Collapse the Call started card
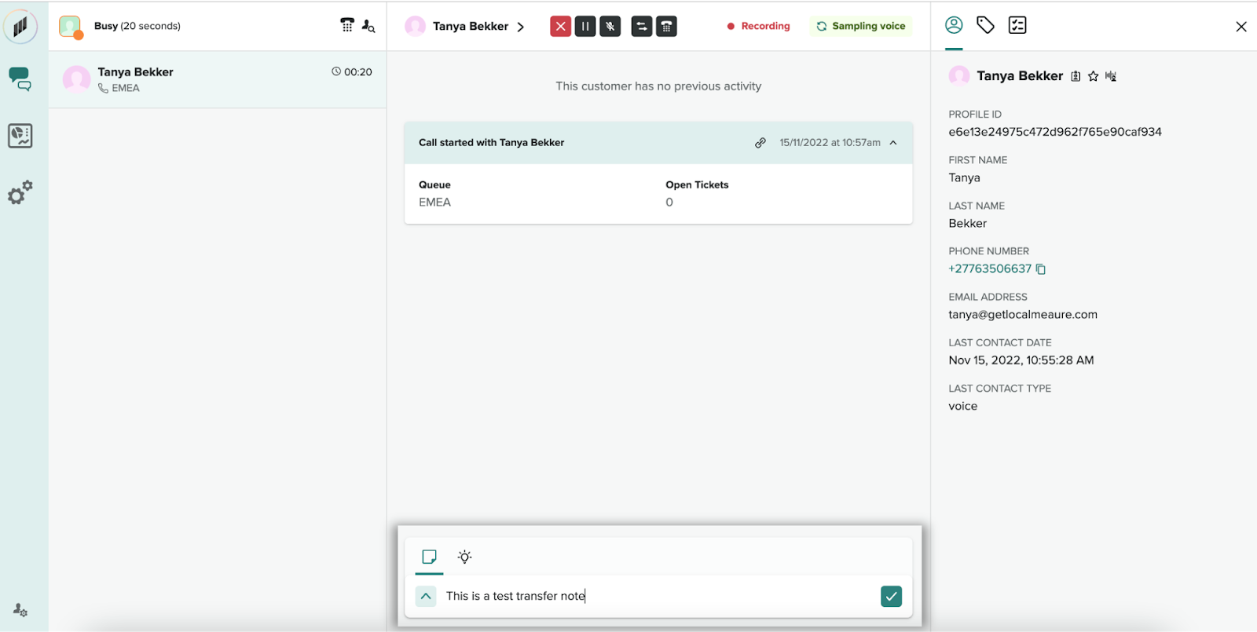 (893, 143)
